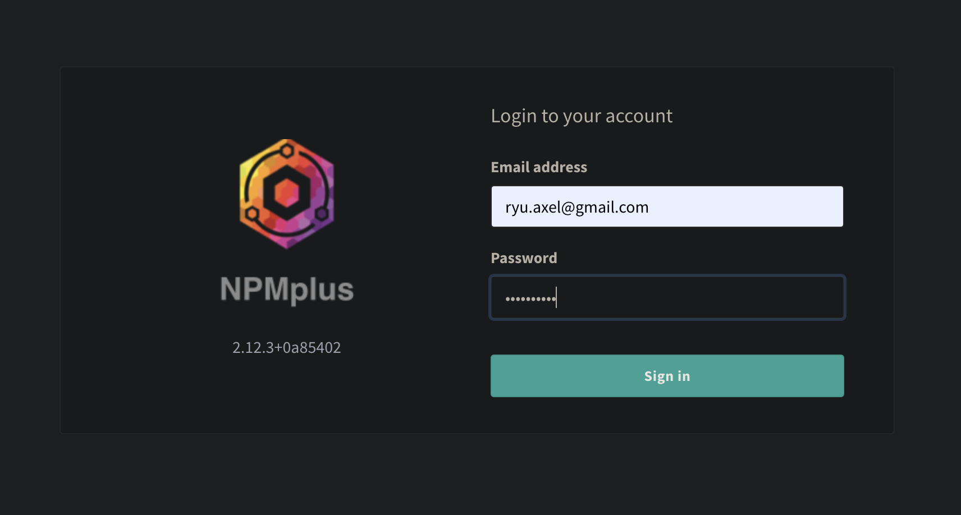This screenshot has width=961, height=515.
Task: Click the word "Login" in the heading
Action: coord(514,116)
